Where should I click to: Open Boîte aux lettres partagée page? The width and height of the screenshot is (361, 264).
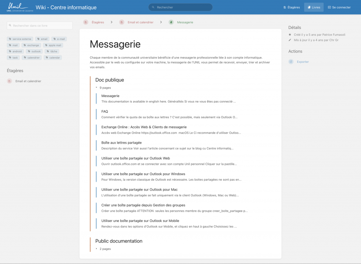121,143
